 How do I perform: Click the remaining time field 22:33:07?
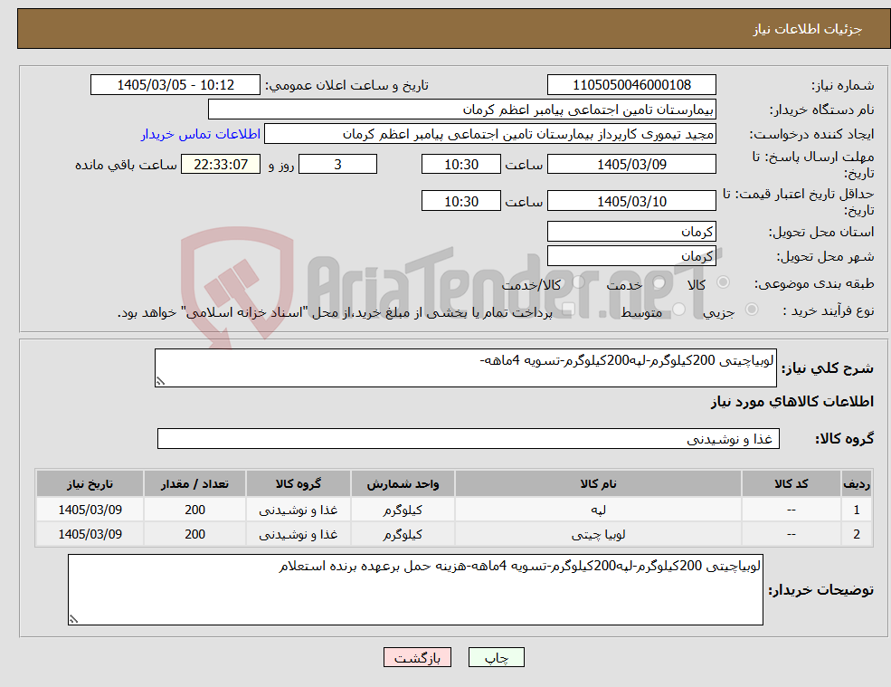(221, 165)
